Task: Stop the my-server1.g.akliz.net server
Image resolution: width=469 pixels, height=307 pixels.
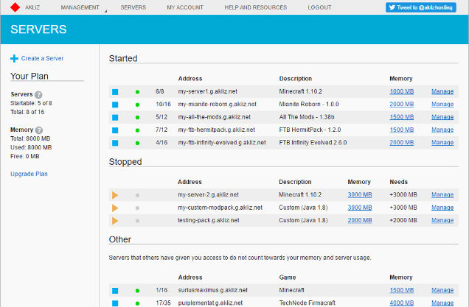Action: point(115,92)
